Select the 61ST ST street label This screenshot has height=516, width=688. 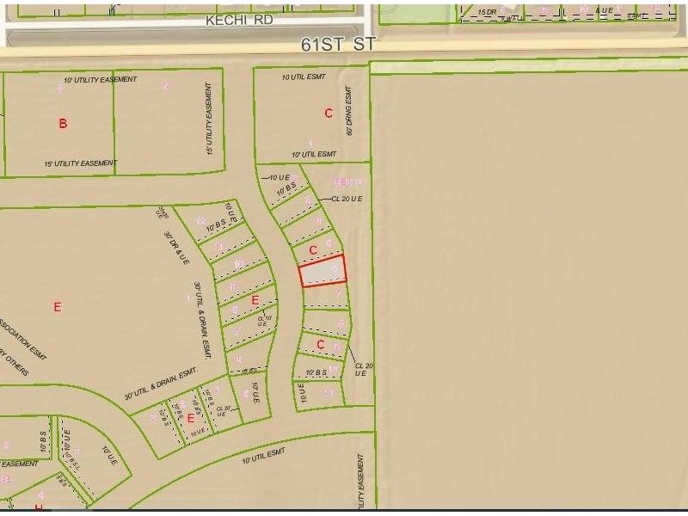point(338,43)
